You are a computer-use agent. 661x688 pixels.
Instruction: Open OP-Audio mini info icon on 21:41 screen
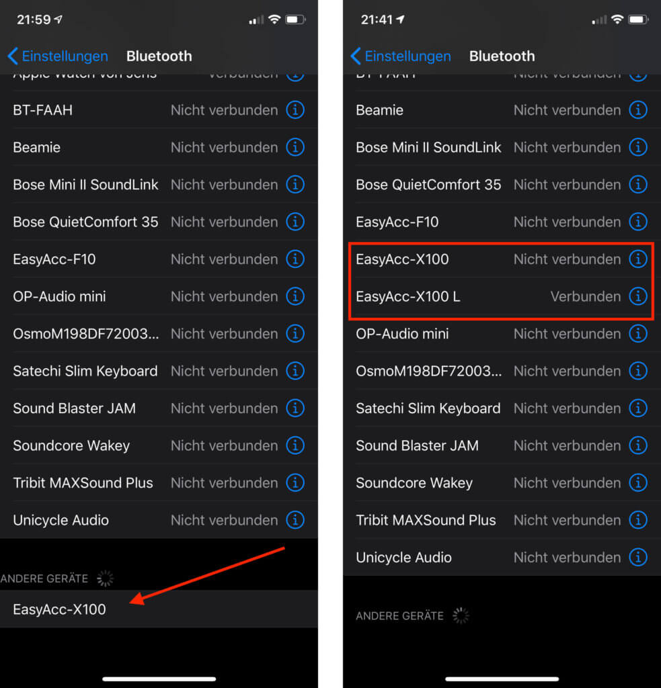coord(638,333)
